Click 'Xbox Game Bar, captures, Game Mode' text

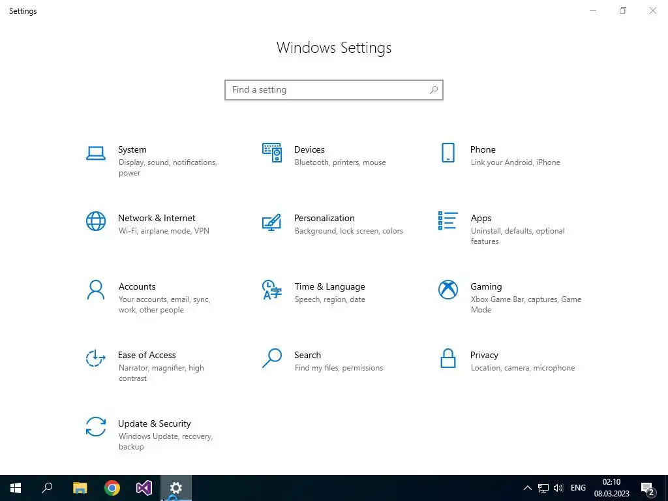click(x=526, y=305)
